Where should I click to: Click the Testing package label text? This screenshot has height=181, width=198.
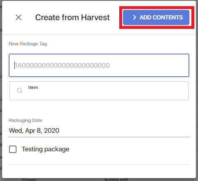pyautogui.click(x=45, y=149)
